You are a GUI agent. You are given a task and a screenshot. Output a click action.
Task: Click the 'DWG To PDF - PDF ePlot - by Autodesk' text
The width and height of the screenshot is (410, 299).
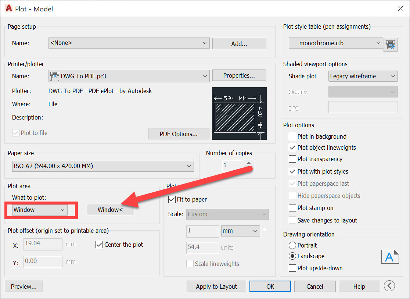[100, 91]
